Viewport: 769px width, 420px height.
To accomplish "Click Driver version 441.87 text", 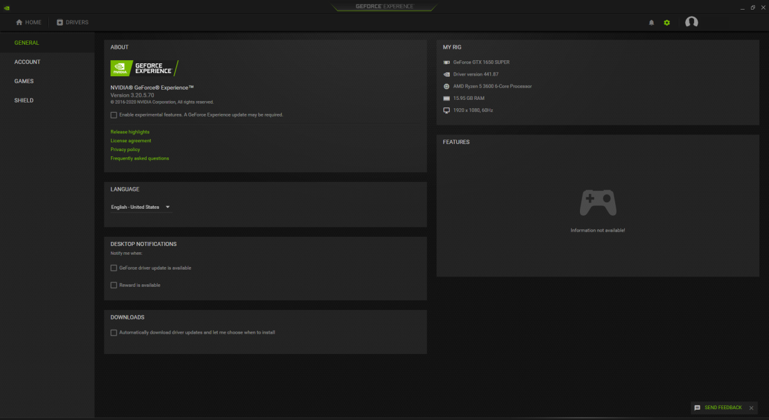I will (x=476, y=74).
